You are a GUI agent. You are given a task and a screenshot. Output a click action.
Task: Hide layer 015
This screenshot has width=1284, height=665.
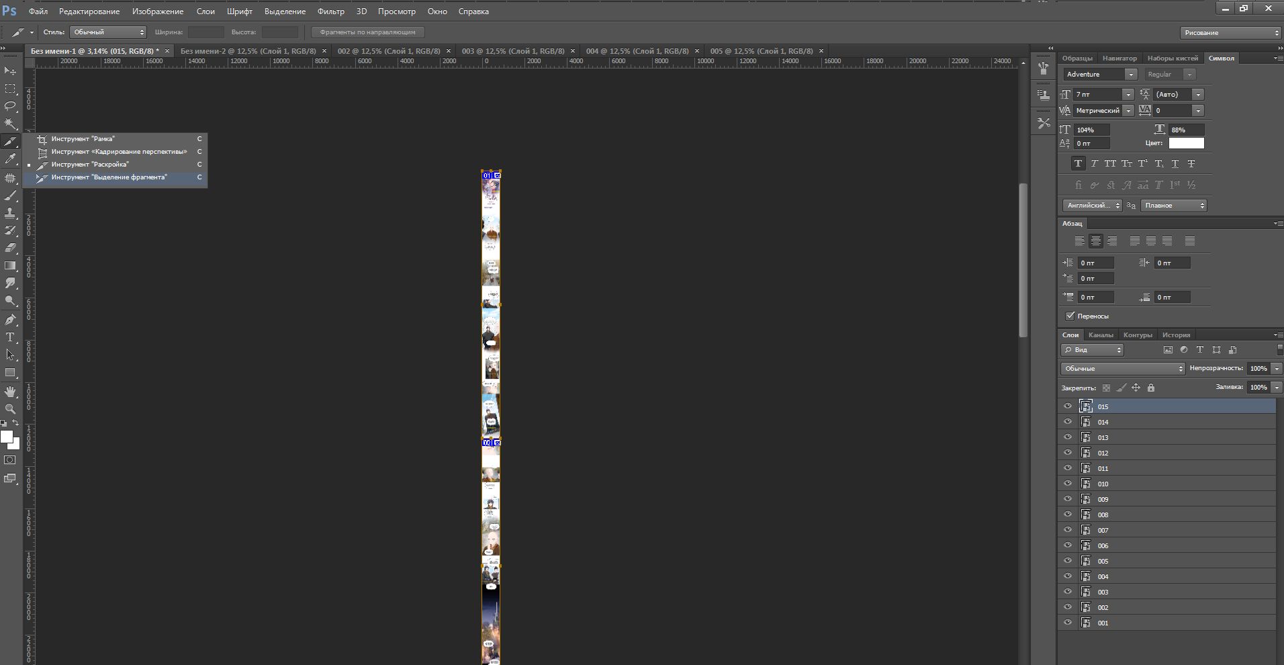click(x=1068, y=406)
